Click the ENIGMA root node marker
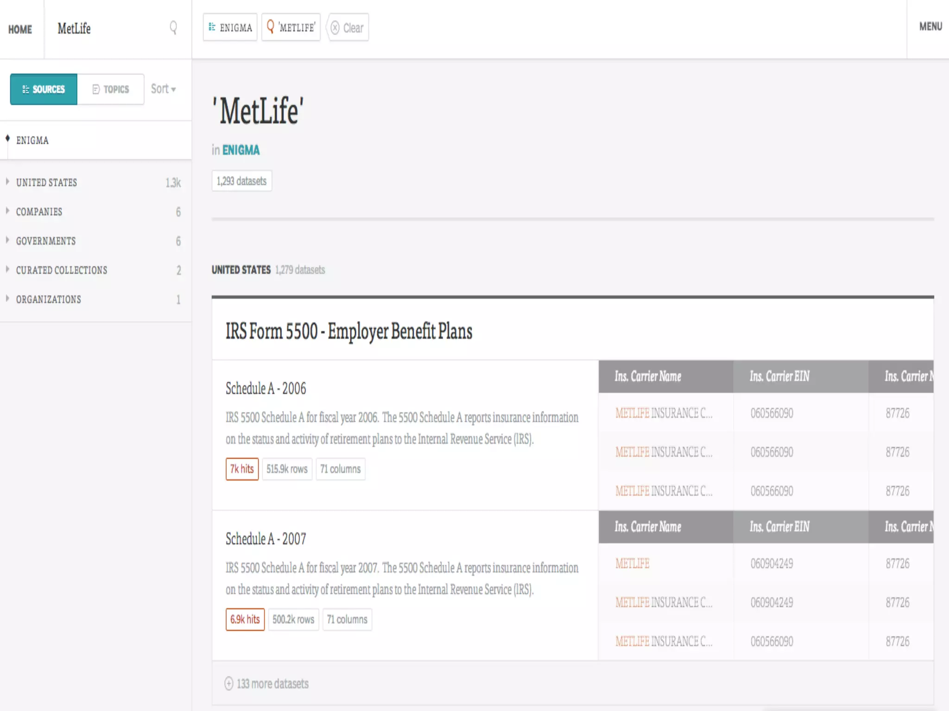949x711 pixels. [7, 138]
